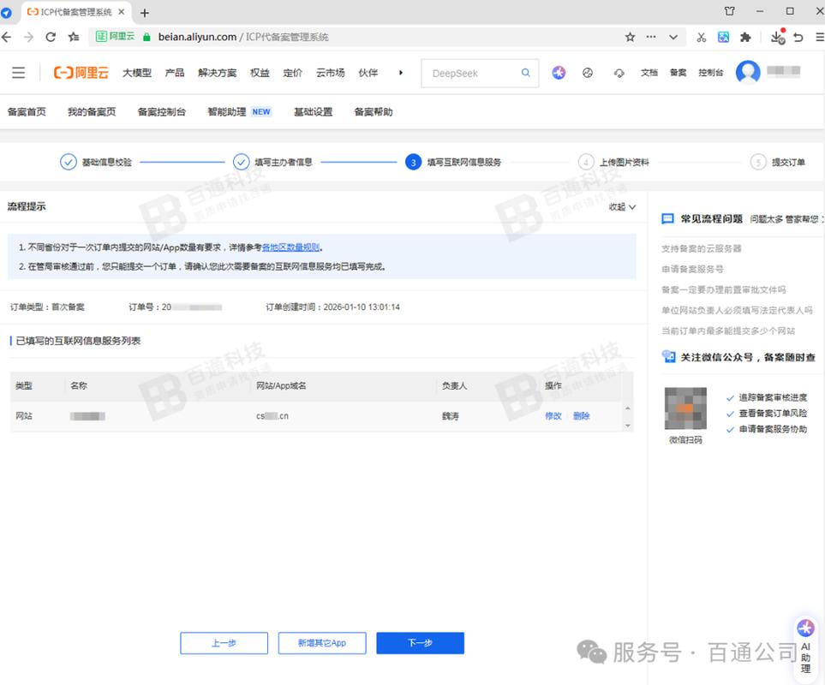Open the user avatar icon
The image size is (825, 685).
click(748, 72)
